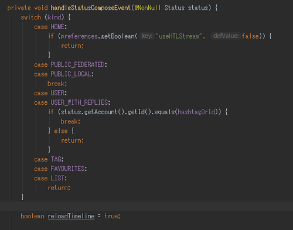Click the 'case PUBLIC_FEDERATED:' line
Image resolution: width=293 pixels, height=230 pixels.
tap(70, 64)
